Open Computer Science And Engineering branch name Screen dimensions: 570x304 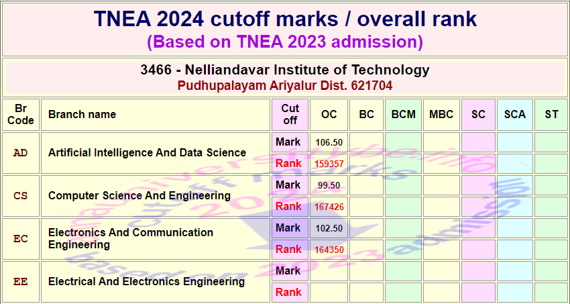(139, 196)
